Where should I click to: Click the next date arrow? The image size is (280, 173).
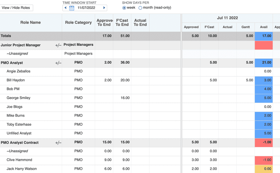104,8
